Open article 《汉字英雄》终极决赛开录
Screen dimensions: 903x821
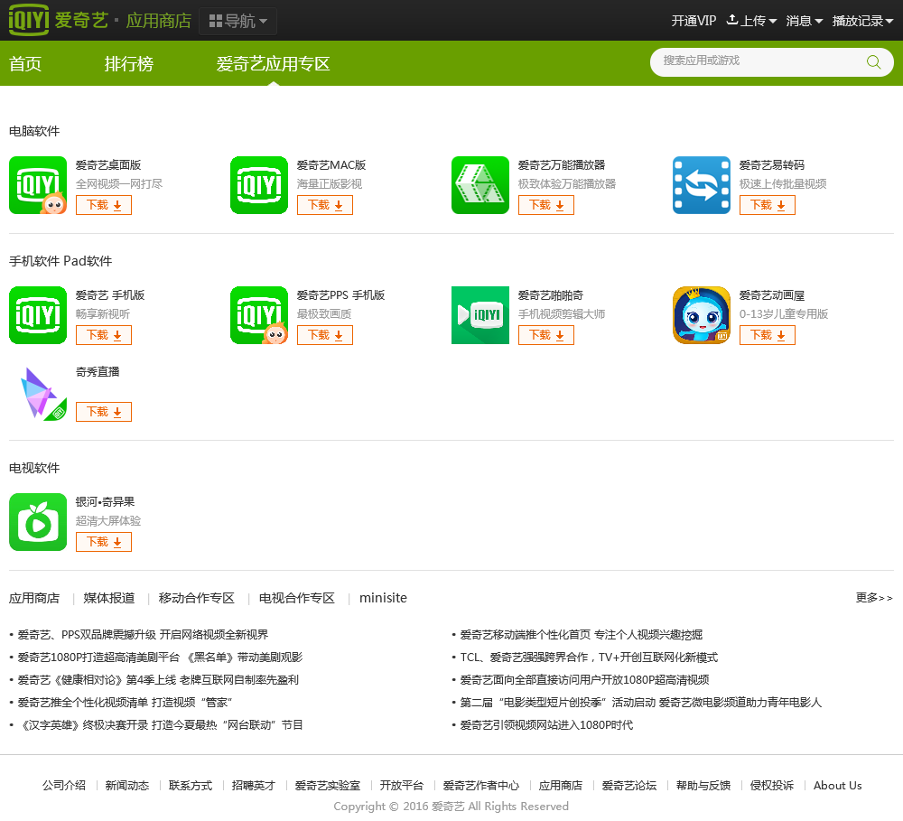(161, 724)
